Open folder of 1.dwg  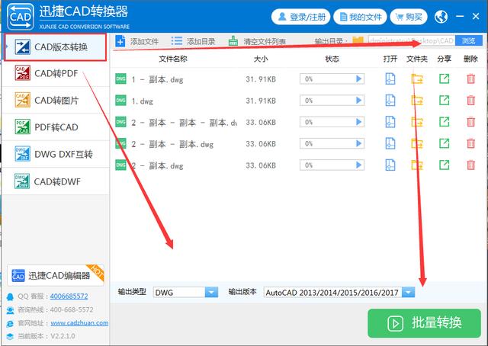coord(417,101)
